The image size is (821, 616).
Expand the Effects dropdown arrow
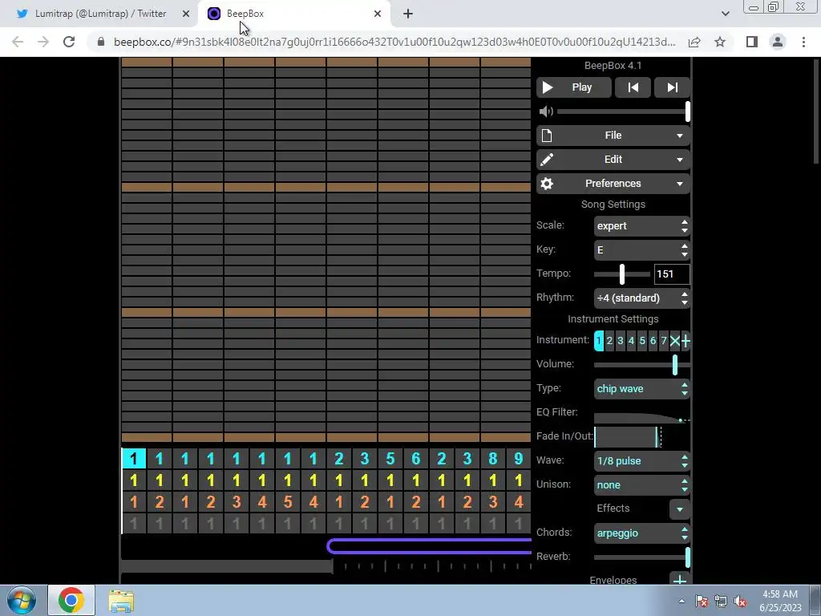(x=680, y=509)
